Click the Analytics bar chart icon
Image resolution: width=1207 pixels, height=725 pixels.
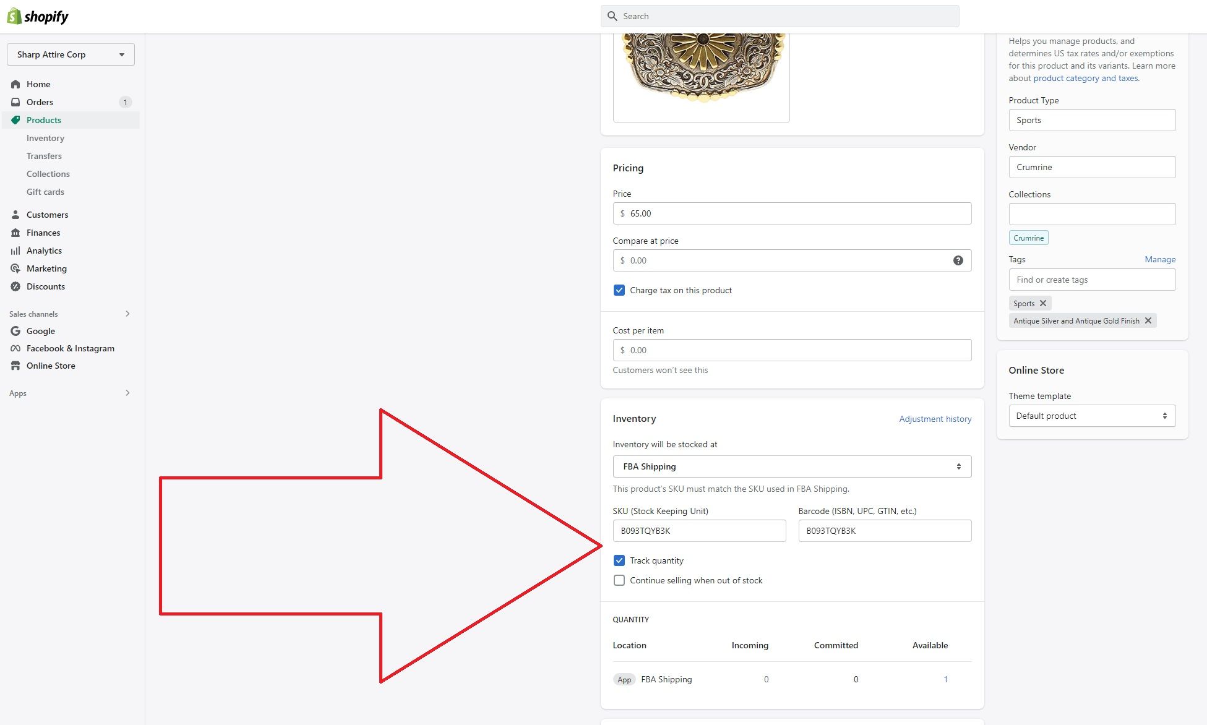coord(15,251)
